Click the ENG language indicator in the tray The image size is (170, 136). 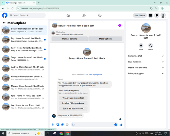click(x=151, y=133)
